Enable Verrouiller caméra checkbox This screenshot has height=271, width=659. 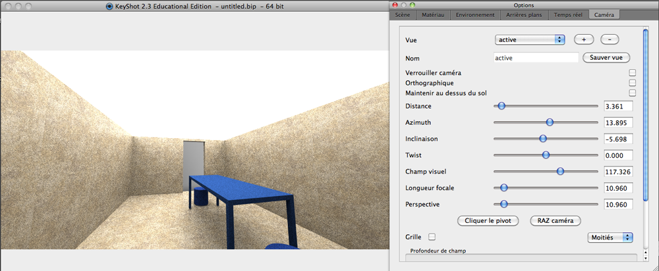click(x=632, y=73)
